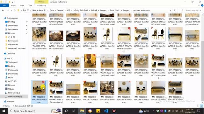Open Sticky Notes from the taskbar
The image size is (204, 114).
(98, 111)
